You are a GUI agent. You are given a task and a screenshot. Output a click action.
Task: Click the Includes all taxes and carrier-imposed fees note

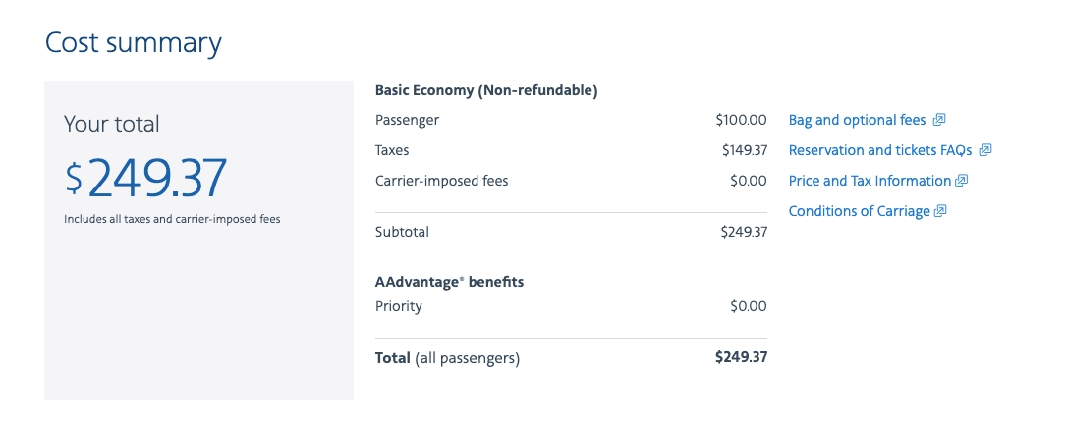pyautogui.click(x=172, y=219)
